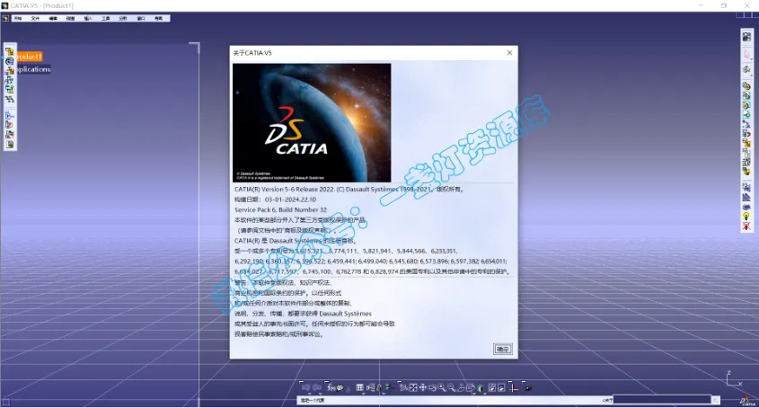The image size is (759, 408).
Task: Click 确定 to dismiss the About dialog
Action: [x=502, y=349]
